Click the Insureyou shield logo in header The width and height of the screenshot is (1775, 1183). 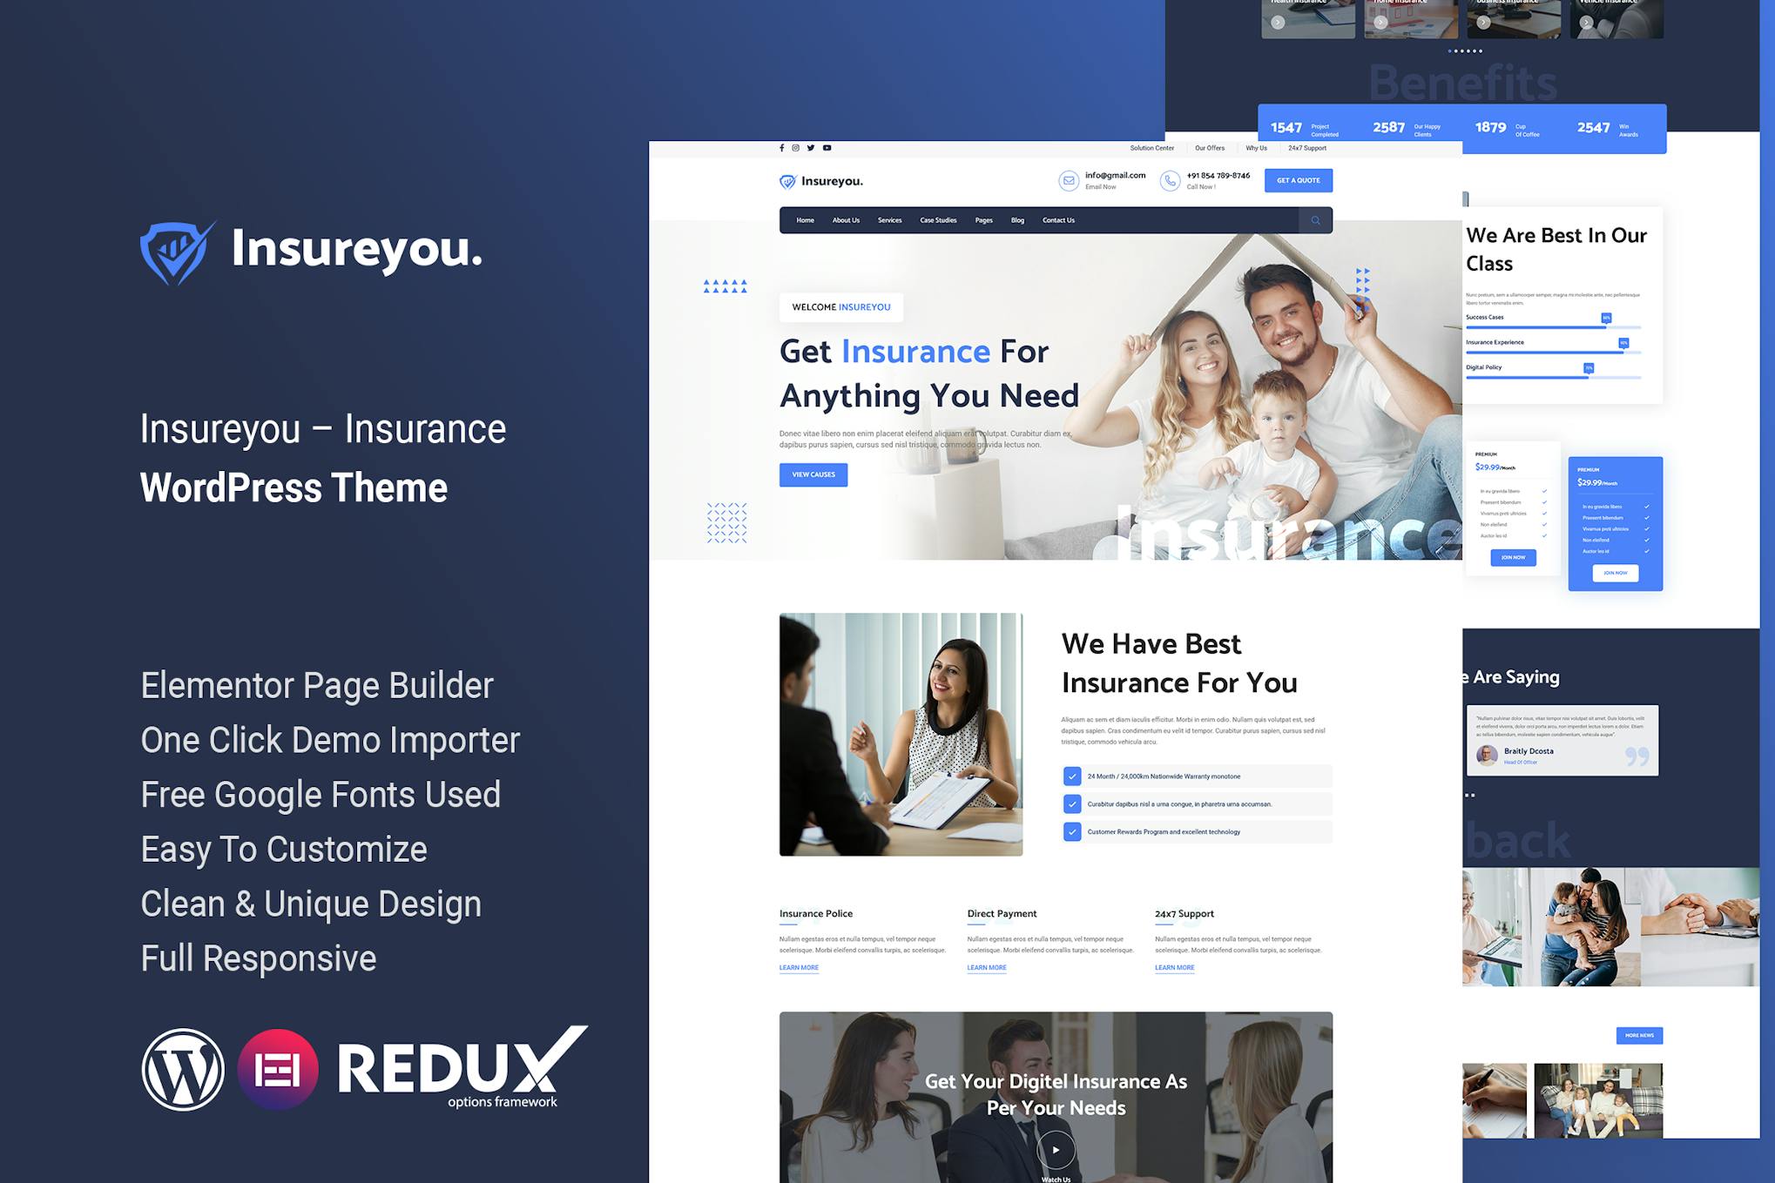tap(787, 181)
